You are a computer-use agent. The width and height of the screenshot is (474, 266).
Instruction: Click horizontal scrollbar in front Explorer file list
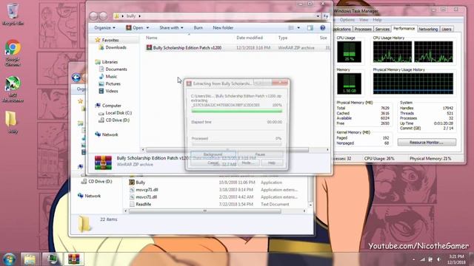click(x=227, y=149)
